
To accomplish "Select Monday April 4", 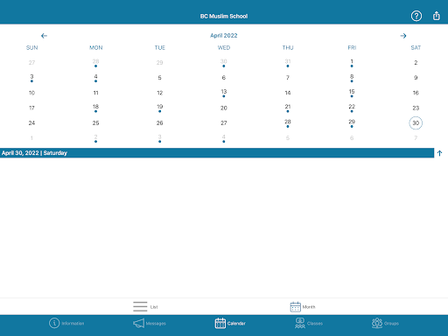I will [95, 78].
